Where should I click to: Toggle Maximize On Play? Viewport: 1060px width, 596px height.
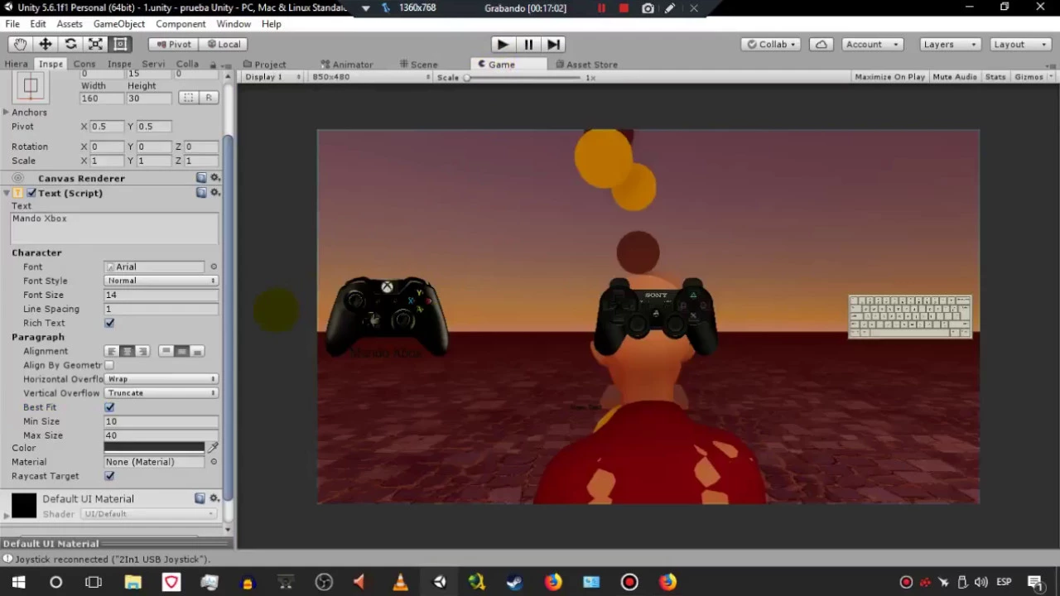889,77
